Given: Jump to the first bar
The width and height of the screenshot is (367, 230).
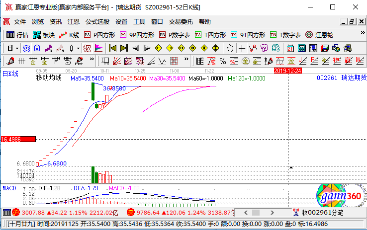Looking at the screenshot, I should click(x=112, y=48).
